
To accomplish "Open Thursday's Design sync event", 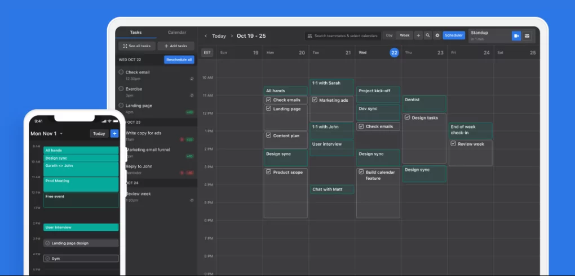I will pyautogui.click(x=424, y=174).
